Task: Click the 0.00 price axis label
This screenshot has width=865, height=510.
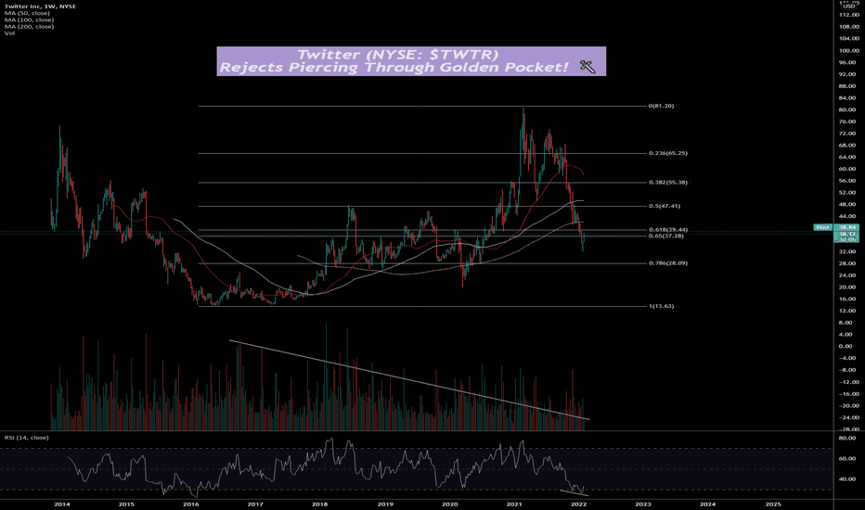Action: point(846,346)
